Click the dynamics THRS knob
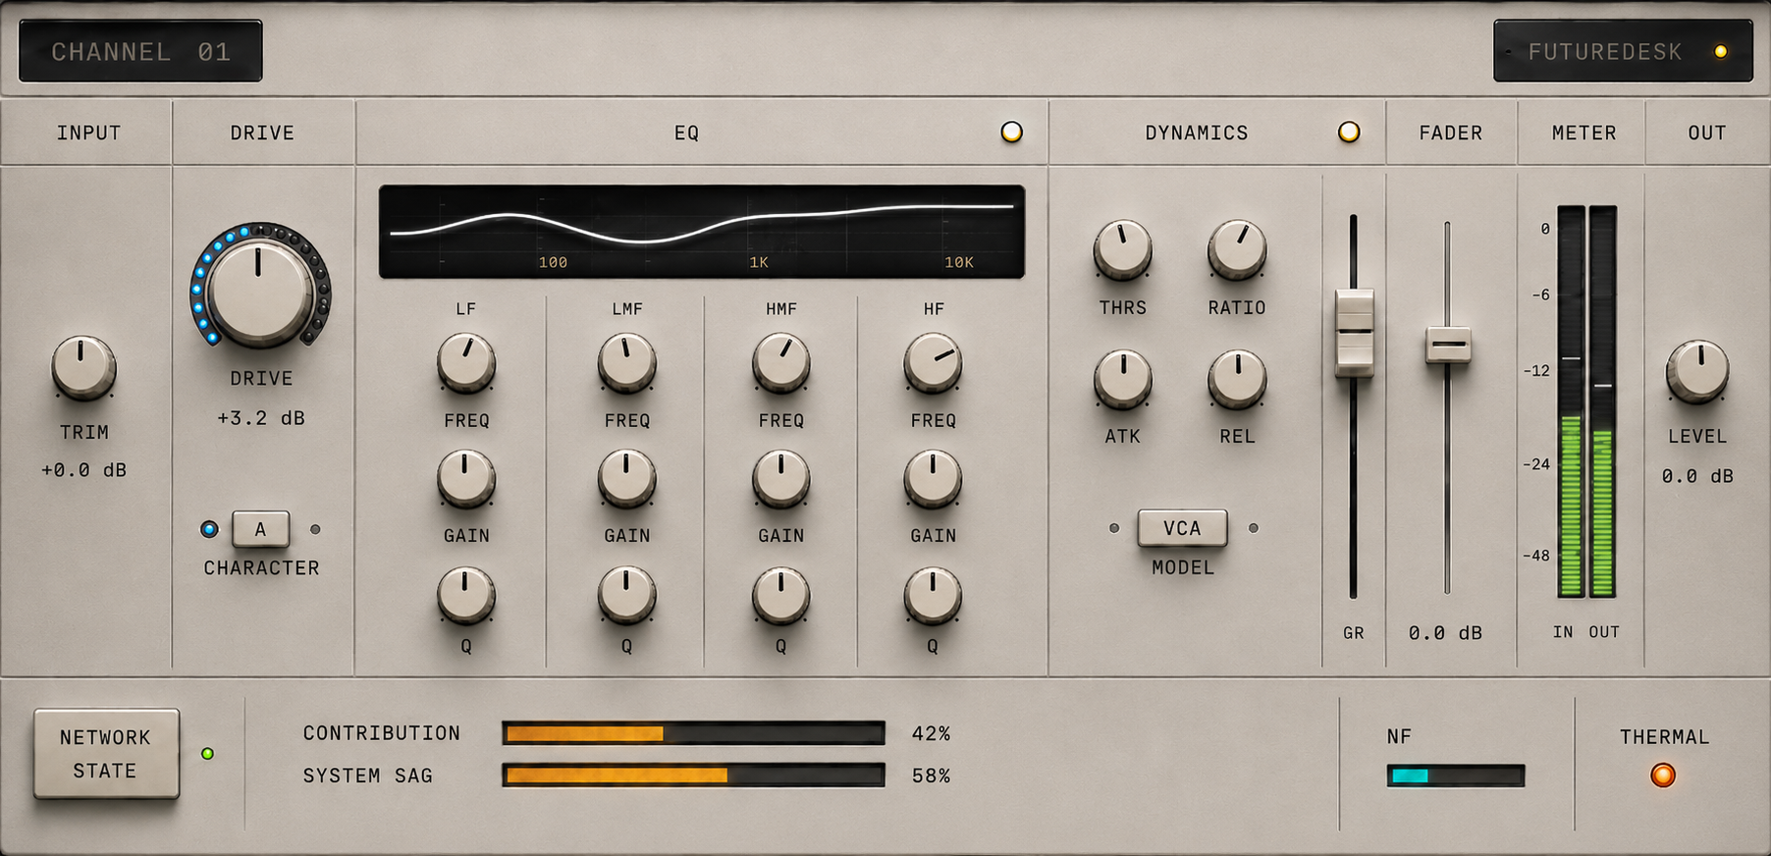Viewport: 1771px width, 856px height. click(x=1122, y=249)
